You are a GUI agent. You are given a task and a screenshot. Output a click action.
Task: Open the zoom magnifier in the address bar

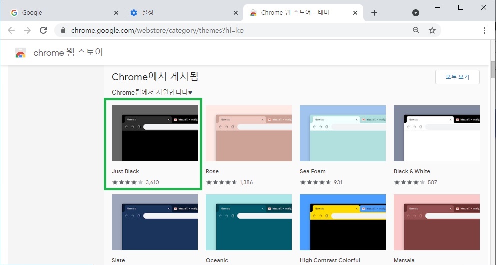click(x=416, y=30)
